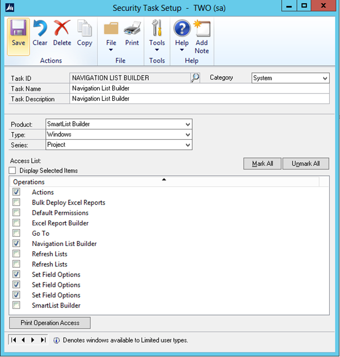340x357 pixels.
Task: Go to next record navigation arrow
Action: [33, 340]
